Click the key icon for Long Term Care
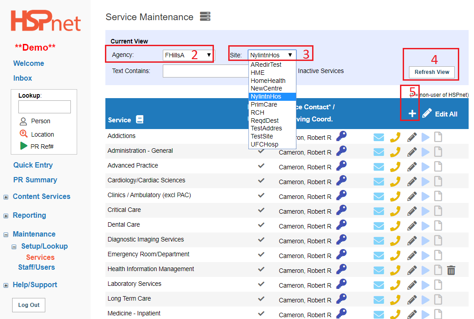474x319 pixels. 342,299
